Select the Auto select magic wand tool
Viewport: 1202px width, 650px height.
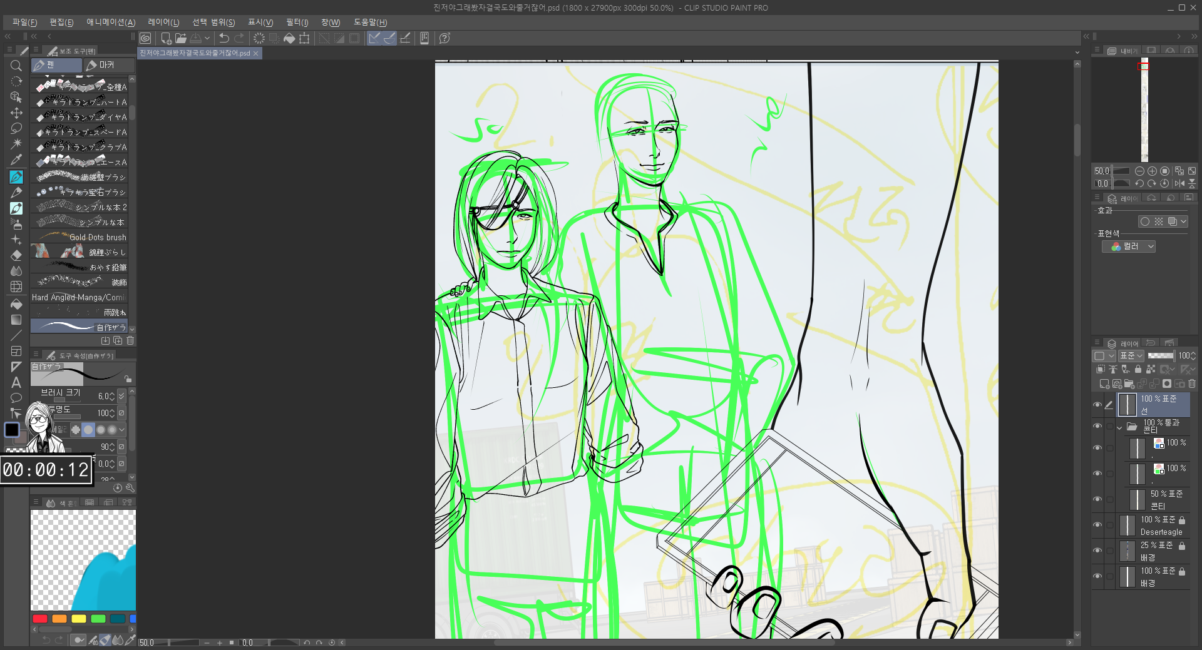pyautogui.click(x=16, y=145)
